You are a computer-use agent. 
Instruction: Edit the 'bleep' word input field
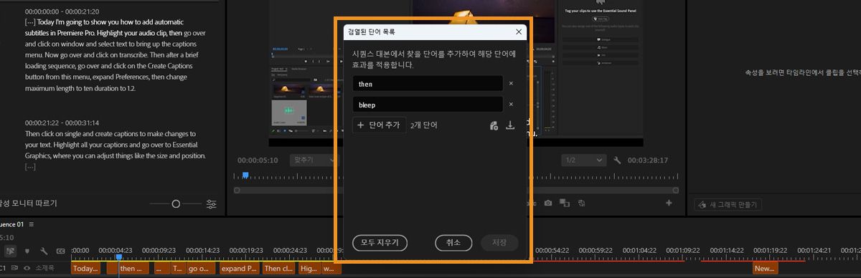428,105
